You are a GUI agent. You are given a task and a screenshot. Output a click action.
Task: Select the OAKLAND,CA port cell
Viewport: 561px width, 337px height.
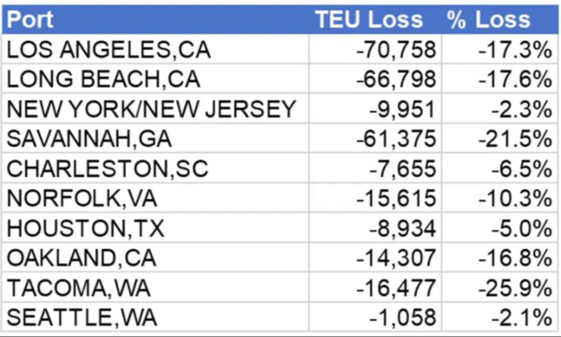[x=82, y=258]
